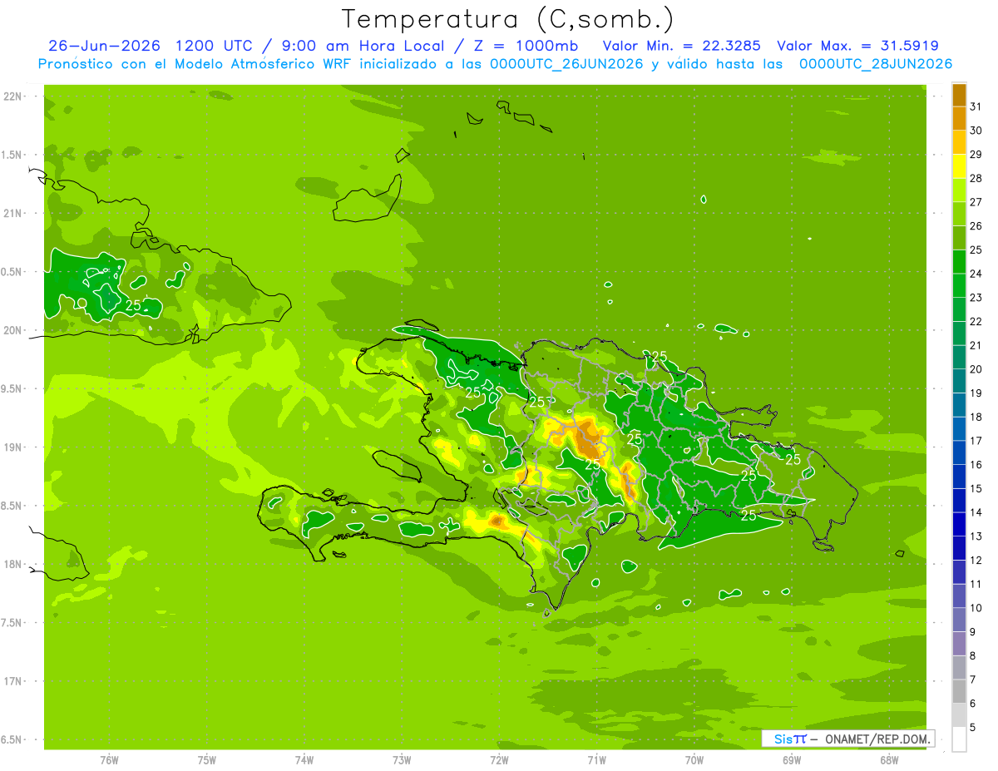The height and width of the screenshot is (771, 998).
Task: Click the legend swatch between 30 and 31
Action: tap(959, 118)
